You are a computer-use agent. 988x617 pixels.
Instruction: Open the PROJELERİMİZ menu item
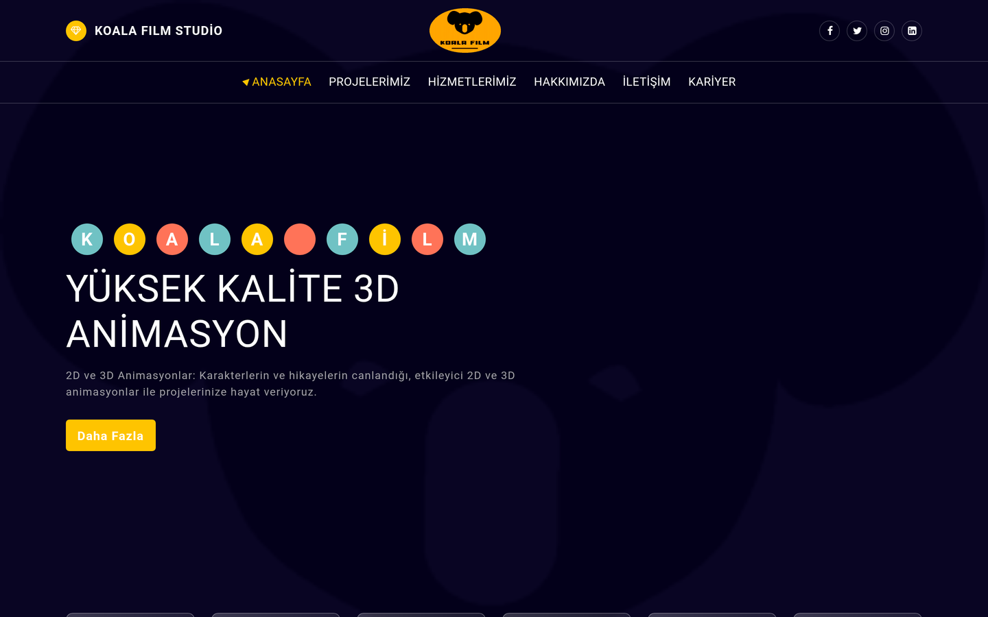369,82
